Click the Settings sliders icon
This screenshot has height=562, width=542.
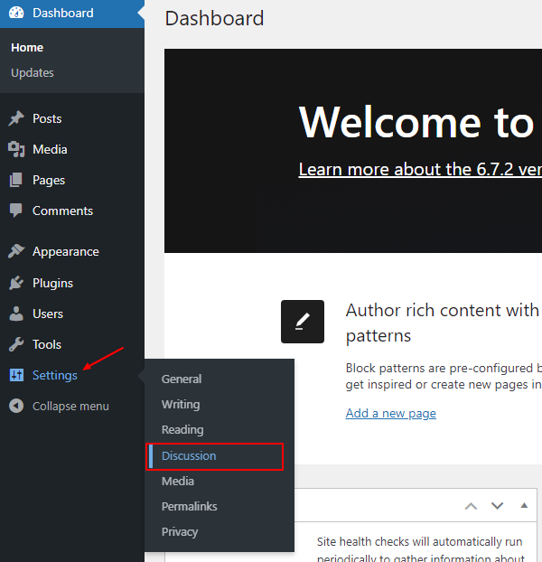(x=16, y=375)
